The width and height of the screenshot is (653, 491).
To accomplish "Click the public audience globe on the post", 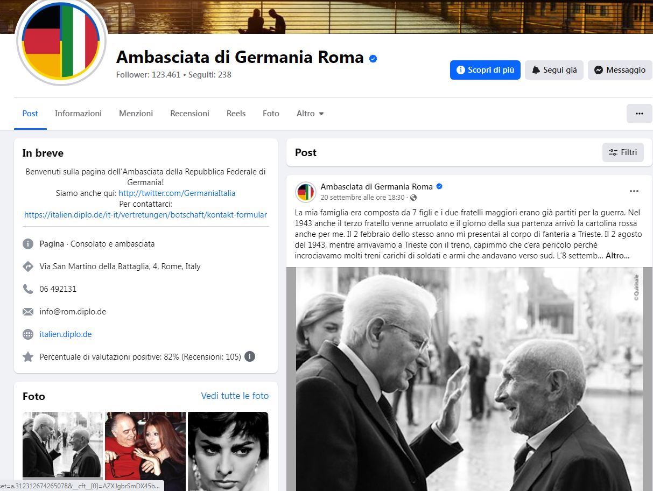I will pyautogui.click(x=413, y=198).
